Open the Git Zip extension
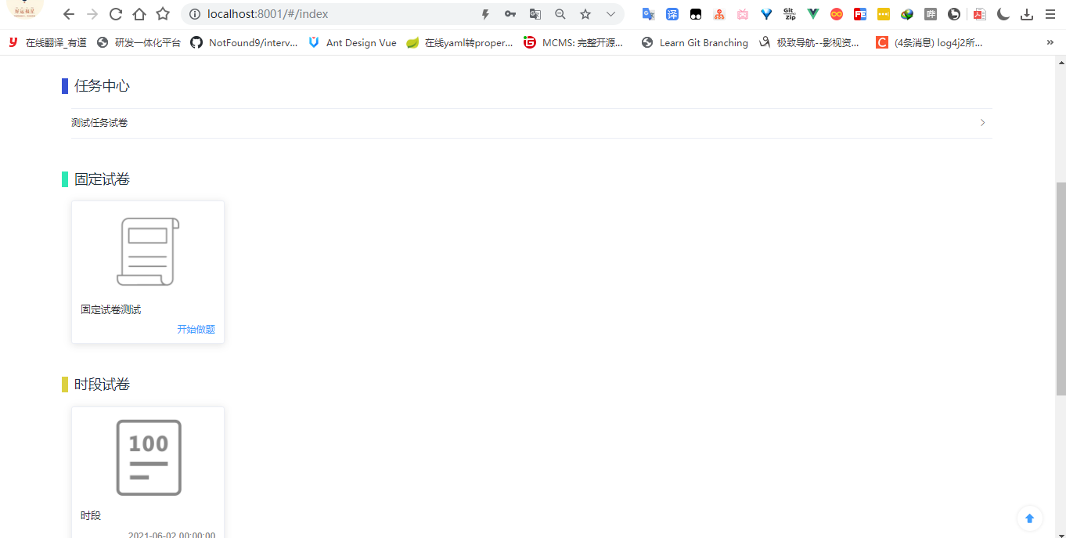 (790, 14)
